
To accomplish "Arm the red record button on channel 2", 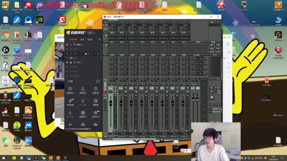I will tap(121, 92).
